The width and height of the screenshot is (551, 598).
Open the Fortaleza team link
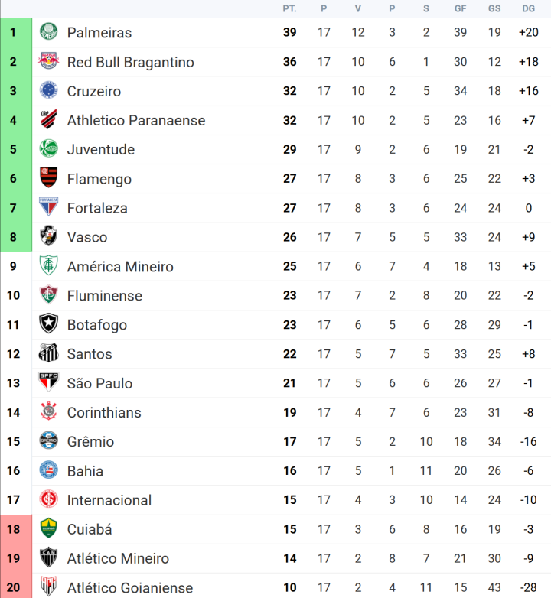coord(97,208)
